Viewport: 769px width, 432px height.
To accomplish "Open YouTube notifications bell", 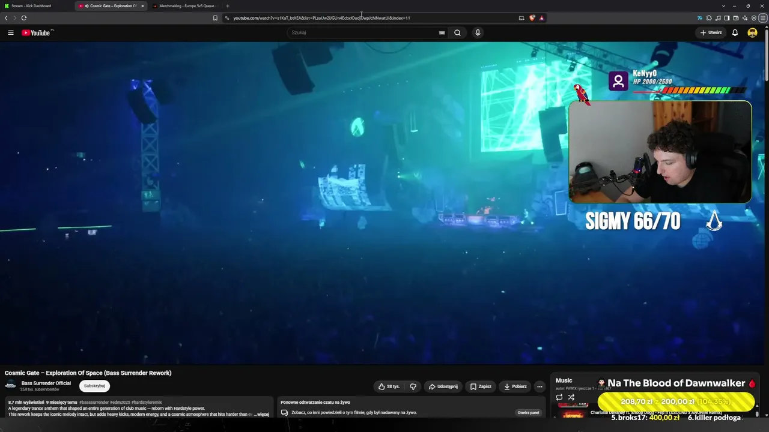I will [735, 32].
